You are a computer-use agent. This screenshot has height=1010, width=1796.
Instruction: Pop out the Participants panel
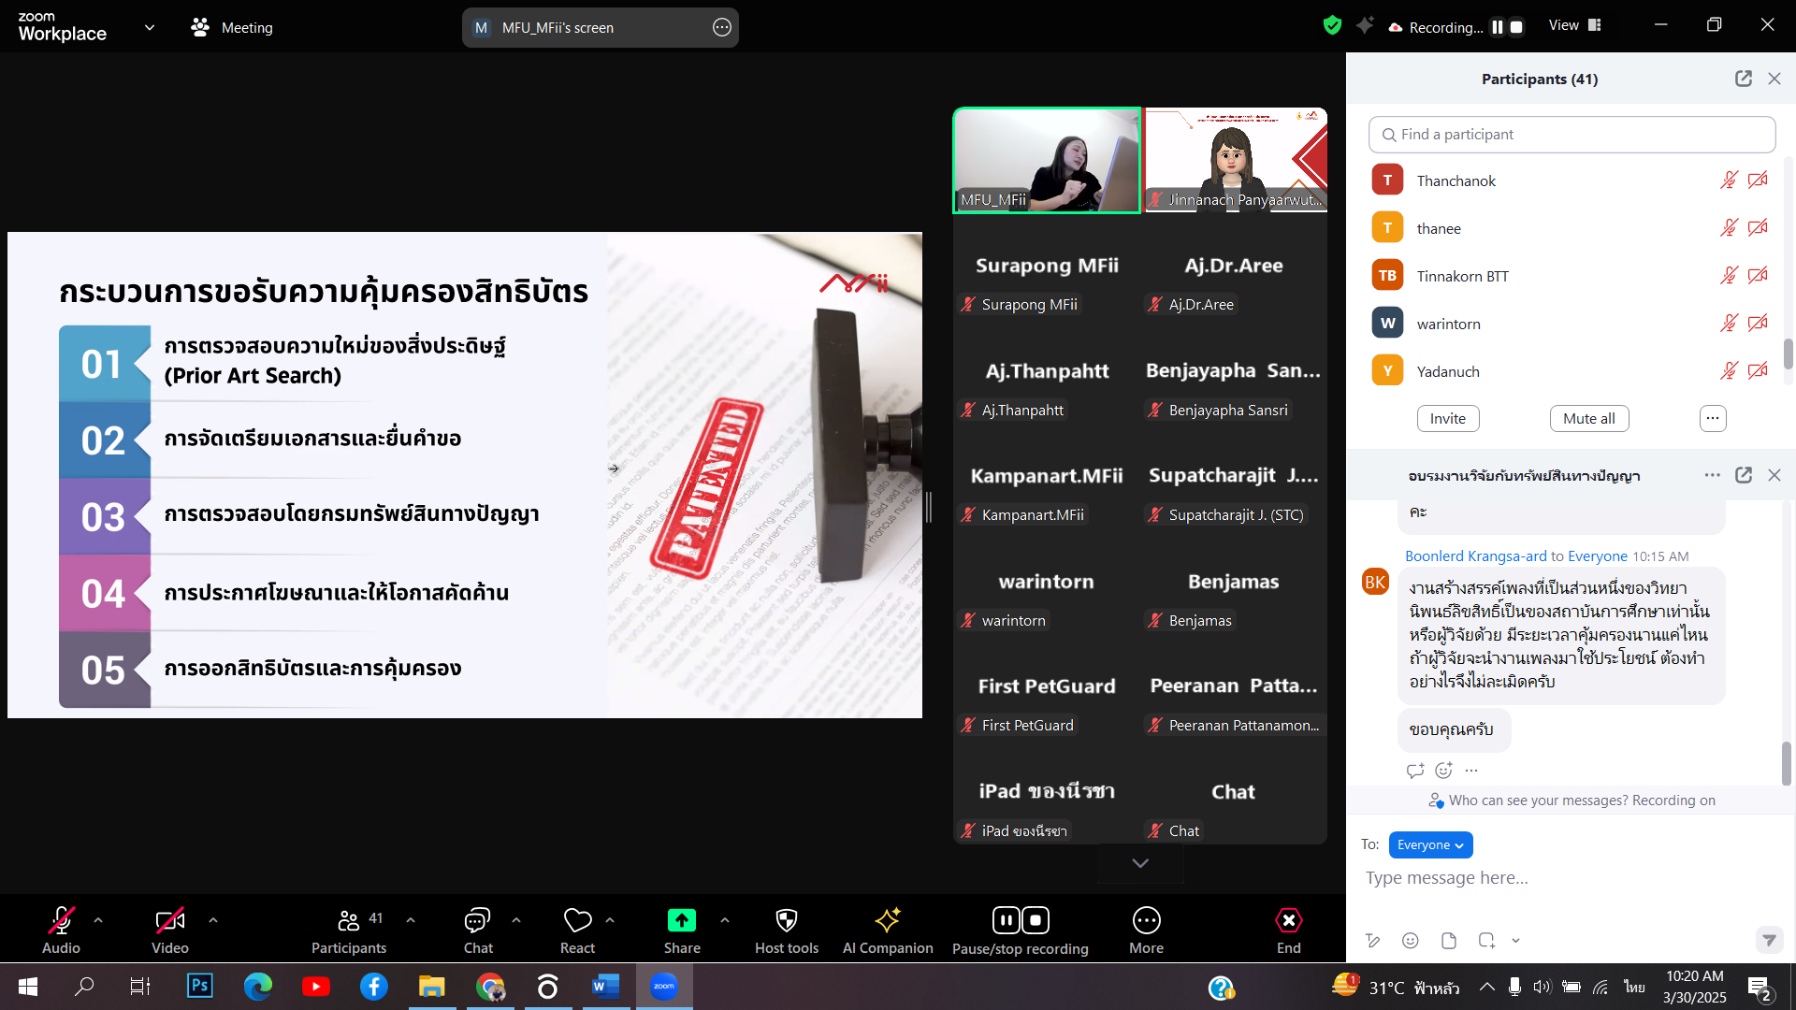pyautogui.click(x=1744, y=79)
